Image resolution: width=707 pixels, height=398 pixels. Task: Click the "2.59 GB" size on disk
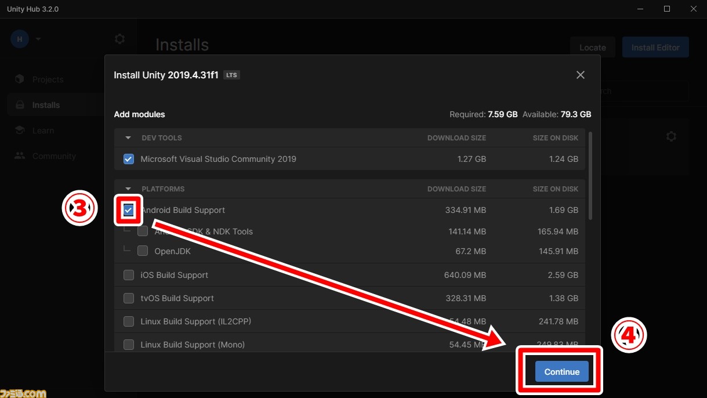coord(563,275)
